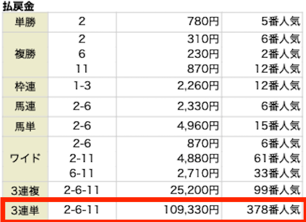Click the 61番人気 cell
This screenshot has width=306, height=222.
(x=277, y=159)
